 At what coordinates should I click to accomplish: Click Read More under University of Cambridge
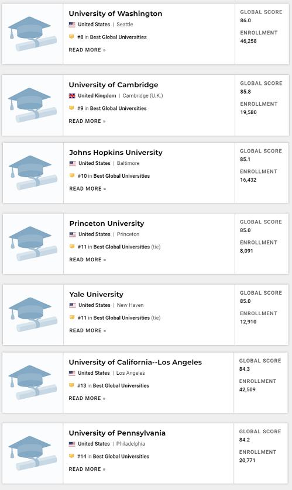tap(87, 121)
